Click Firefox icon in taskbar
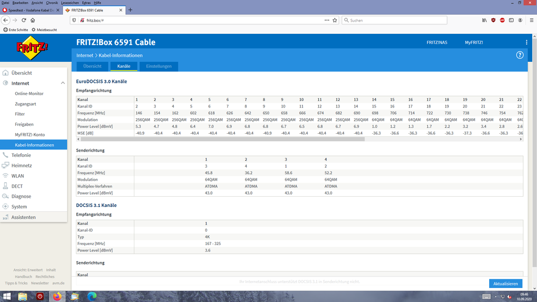The width and height of the screenshot is (537, 302). pos(57,297)
